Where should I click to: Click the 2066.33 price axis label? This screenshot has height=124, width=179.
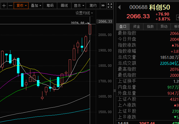105,22
